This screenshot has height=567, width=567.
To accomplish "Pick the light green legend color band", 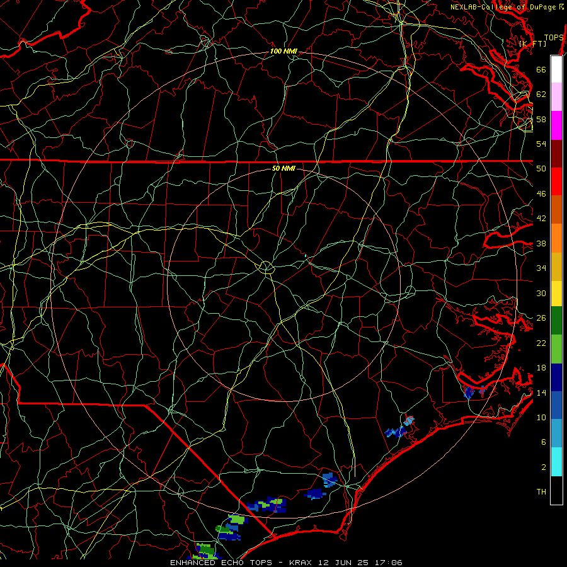I will 556,349.
